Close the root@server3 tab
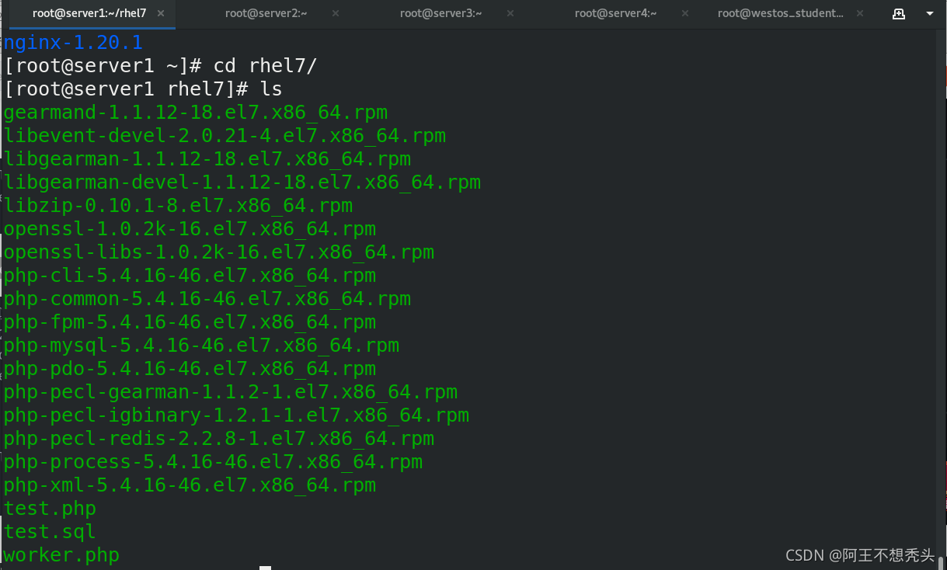 click(x=510, y=13)
